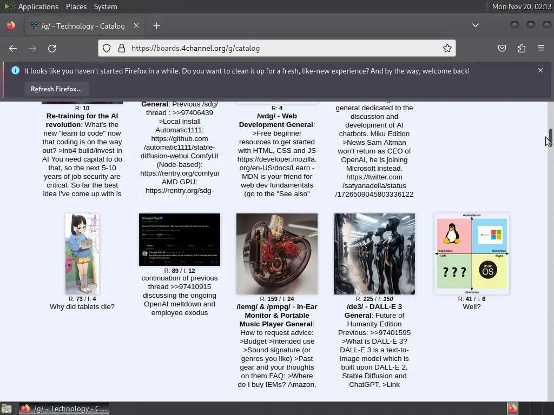This screenshot has width=554, height=415.
Task: Click the "R: 73 / I: 4" reply count
Action: point(82,299)
